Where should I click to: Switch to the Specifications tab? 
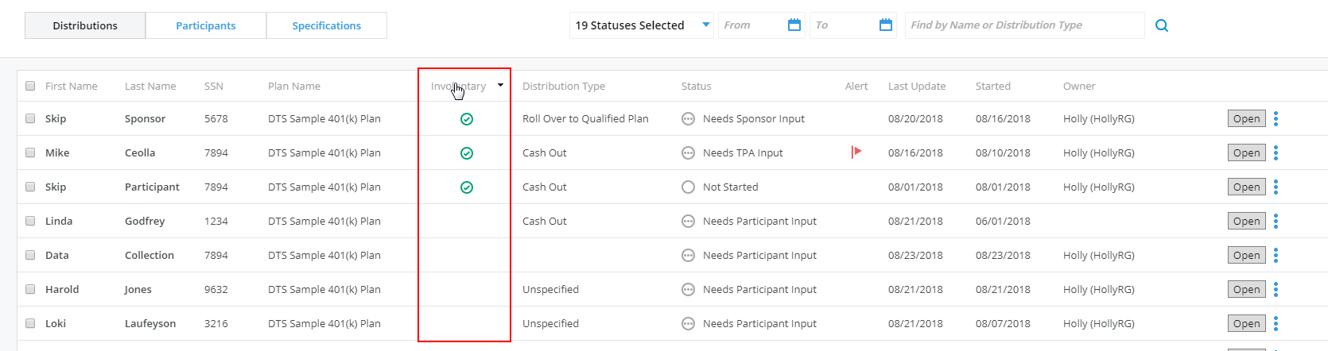pos(327,25)
